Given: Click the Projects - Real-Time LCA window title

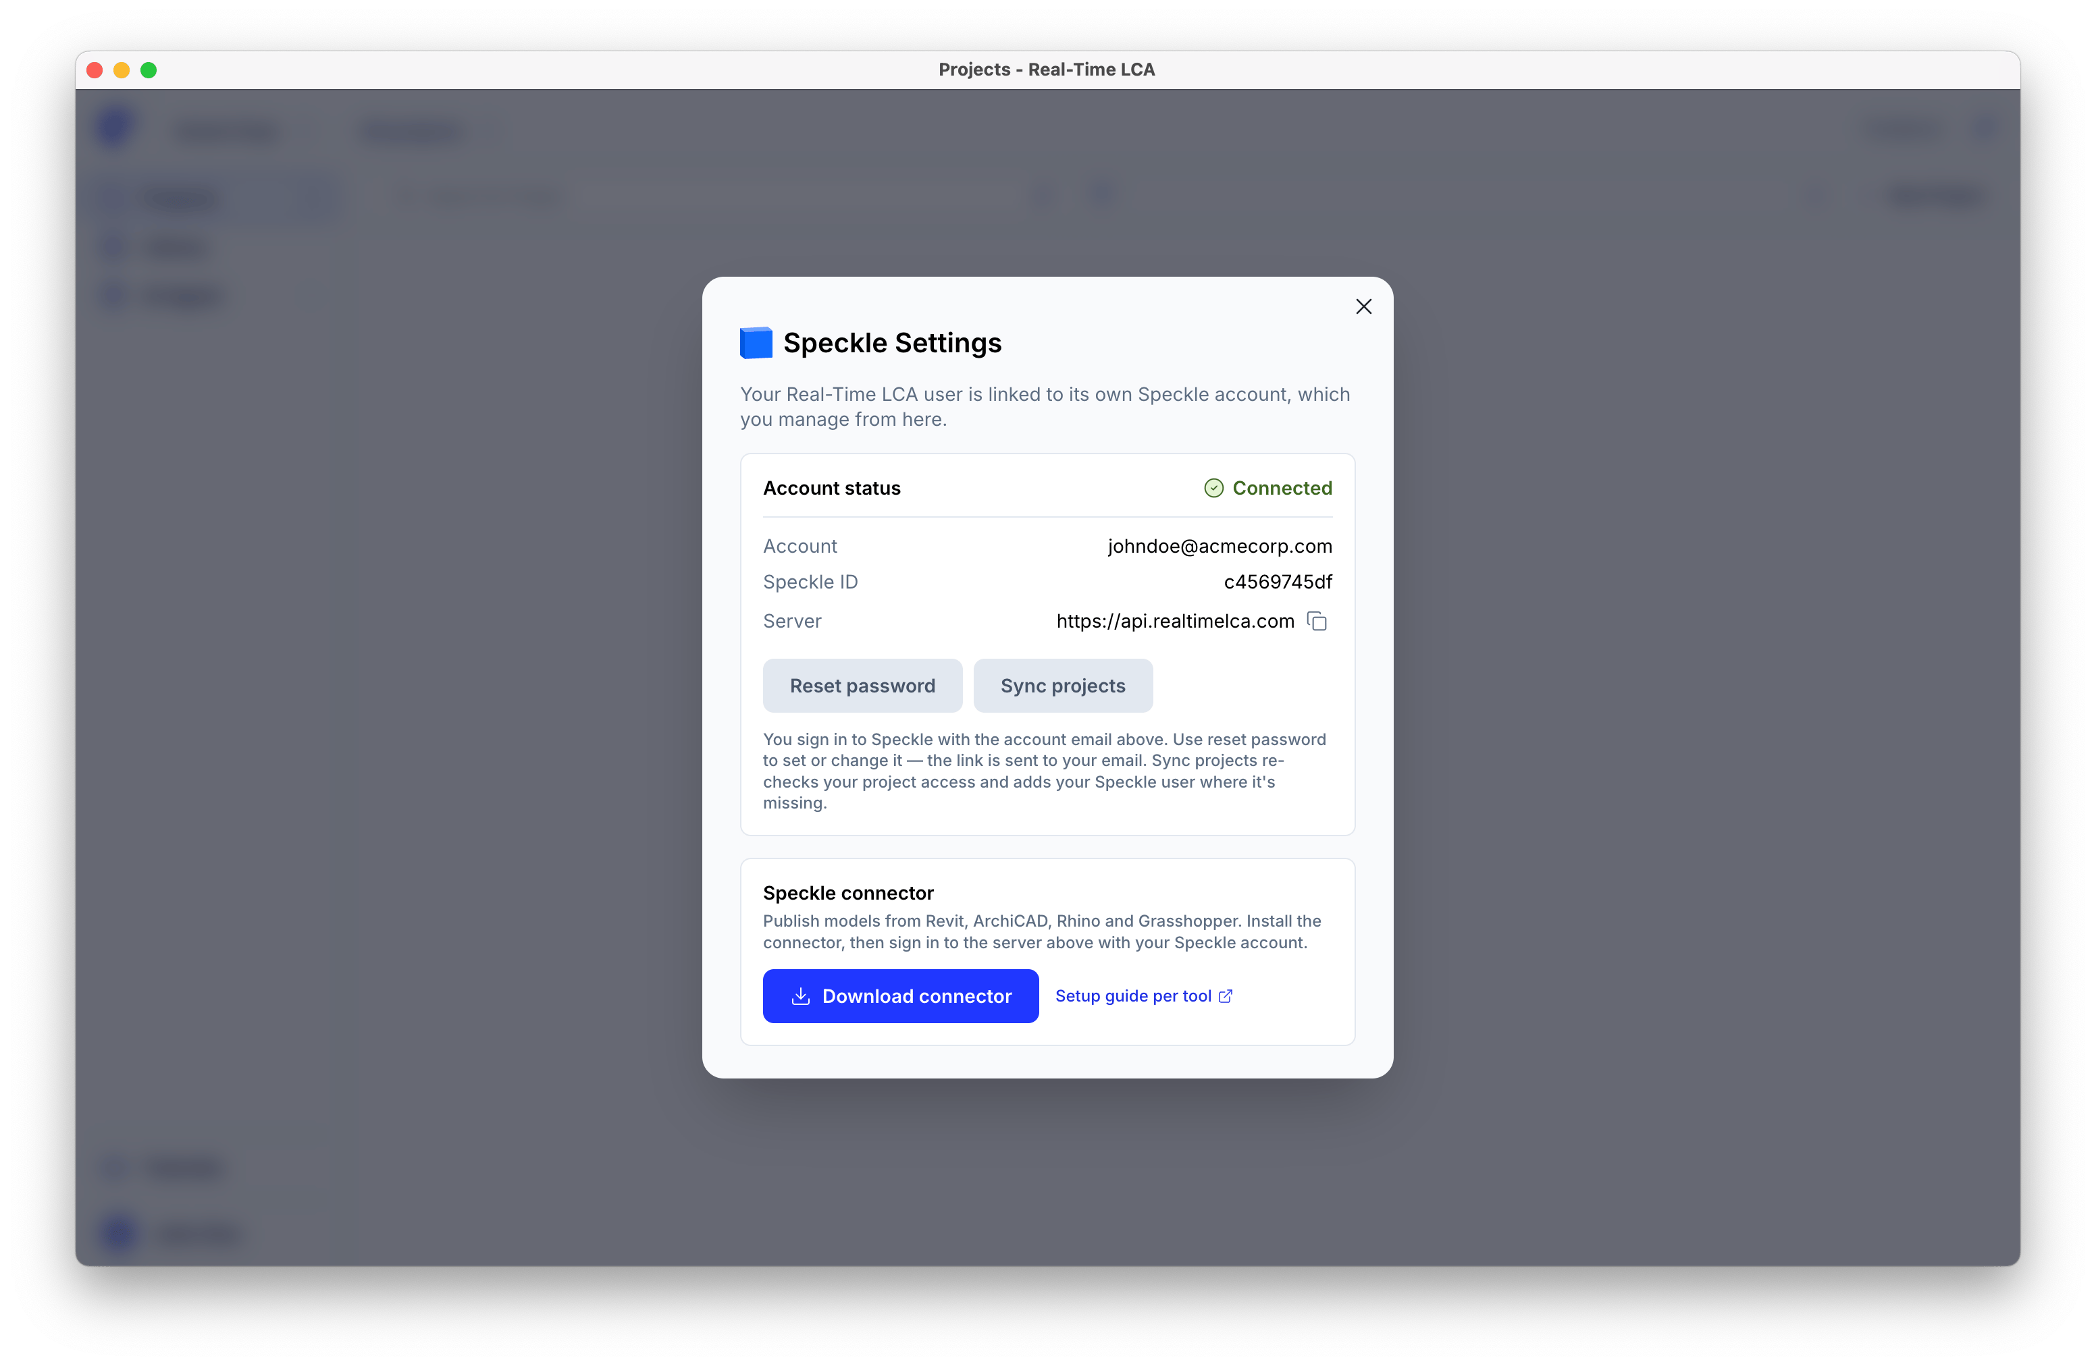Looking at the screenshot, I should click(1046, 70).
